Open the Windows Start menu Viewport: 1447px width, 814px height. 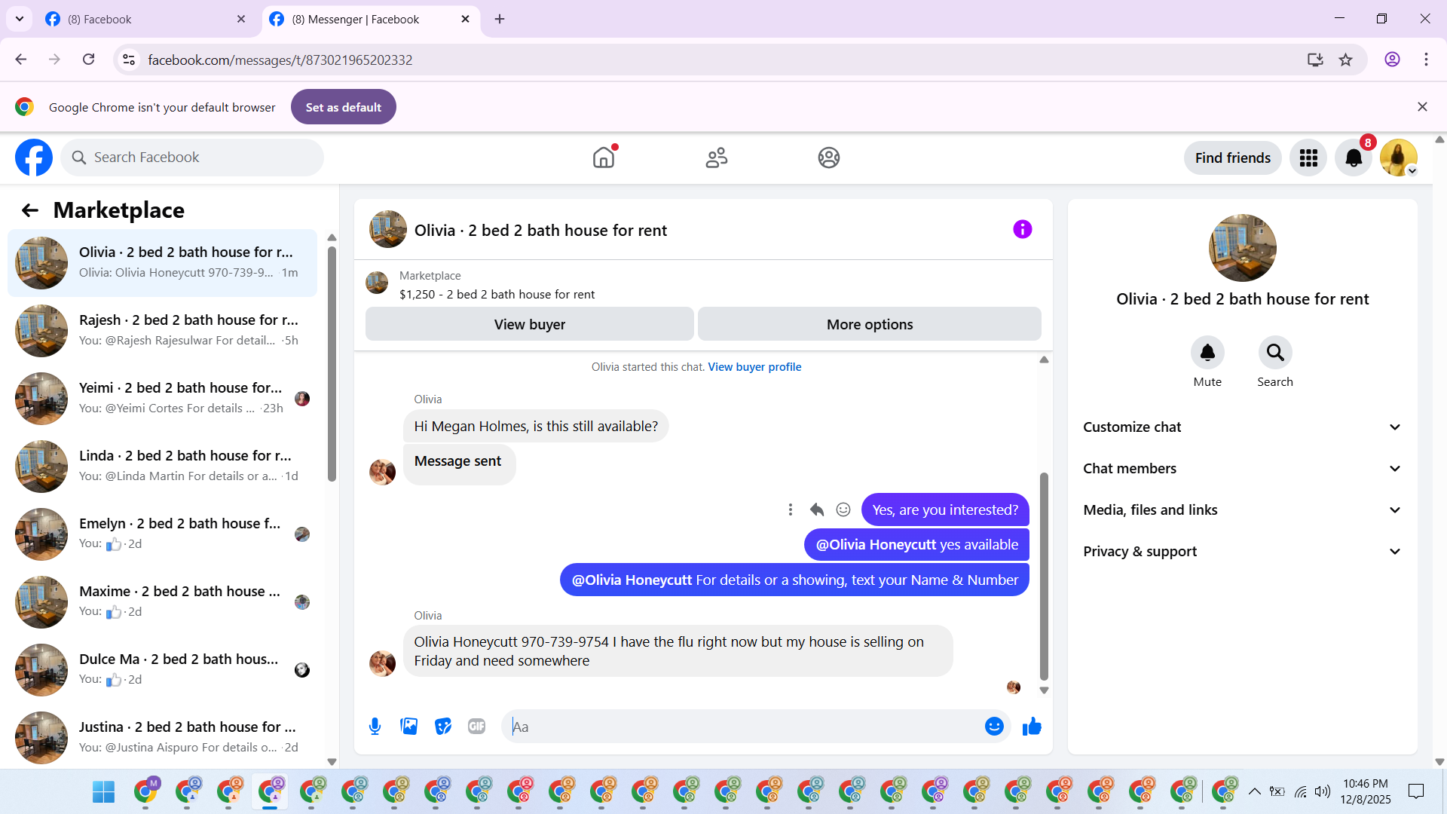(x=103, y=792)
